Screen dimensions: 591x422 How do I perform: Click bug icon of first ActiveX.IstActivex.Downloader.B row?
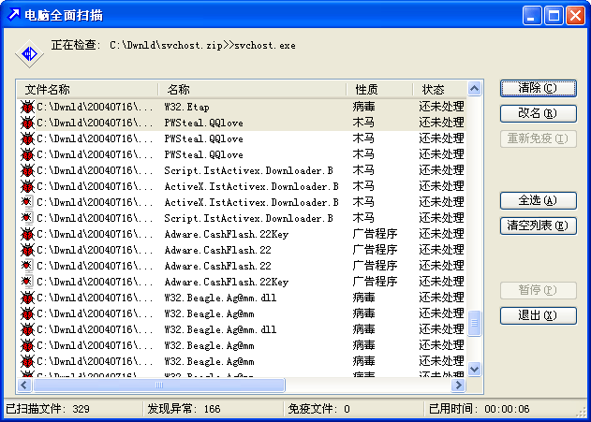27,186
